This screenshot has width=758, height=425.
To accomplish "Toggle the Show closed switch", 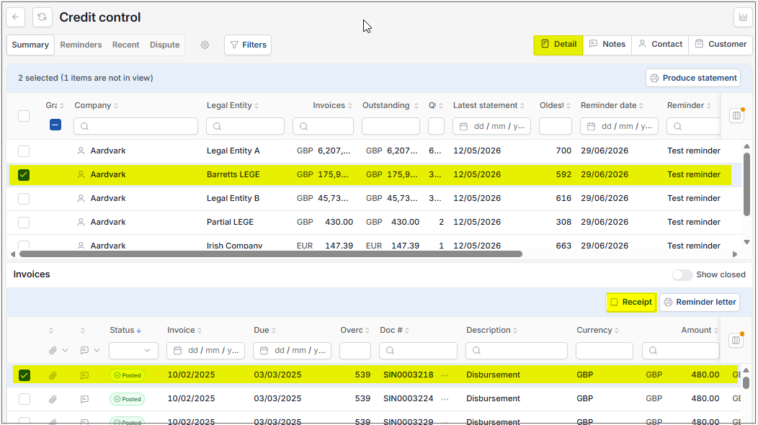I will 682,274.
